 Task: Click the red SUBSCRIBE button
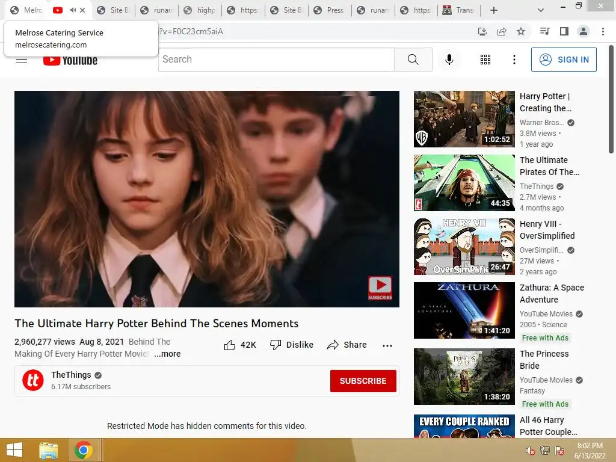pos(363,381)
